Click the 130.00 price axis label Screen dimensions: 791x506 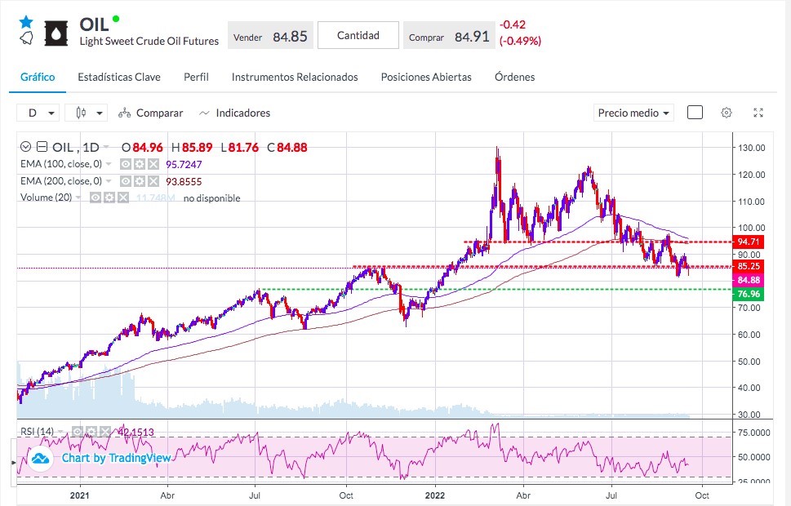[752, 148]
